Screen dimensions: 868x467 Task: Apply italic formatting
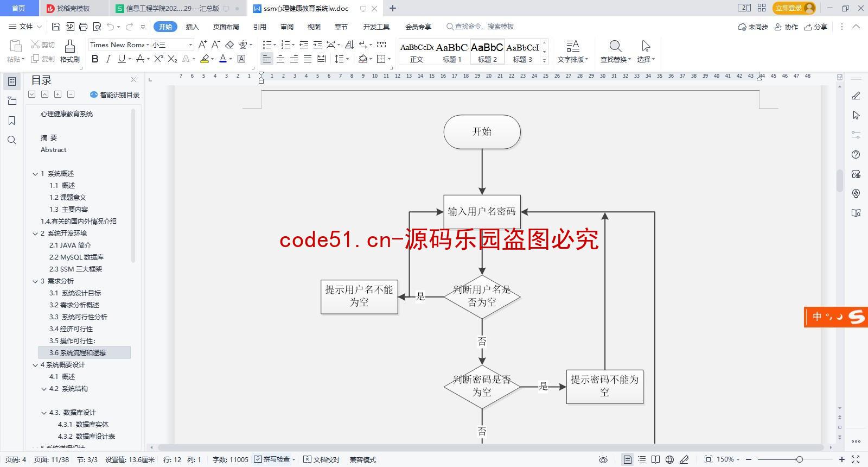(x=108, y=59)
